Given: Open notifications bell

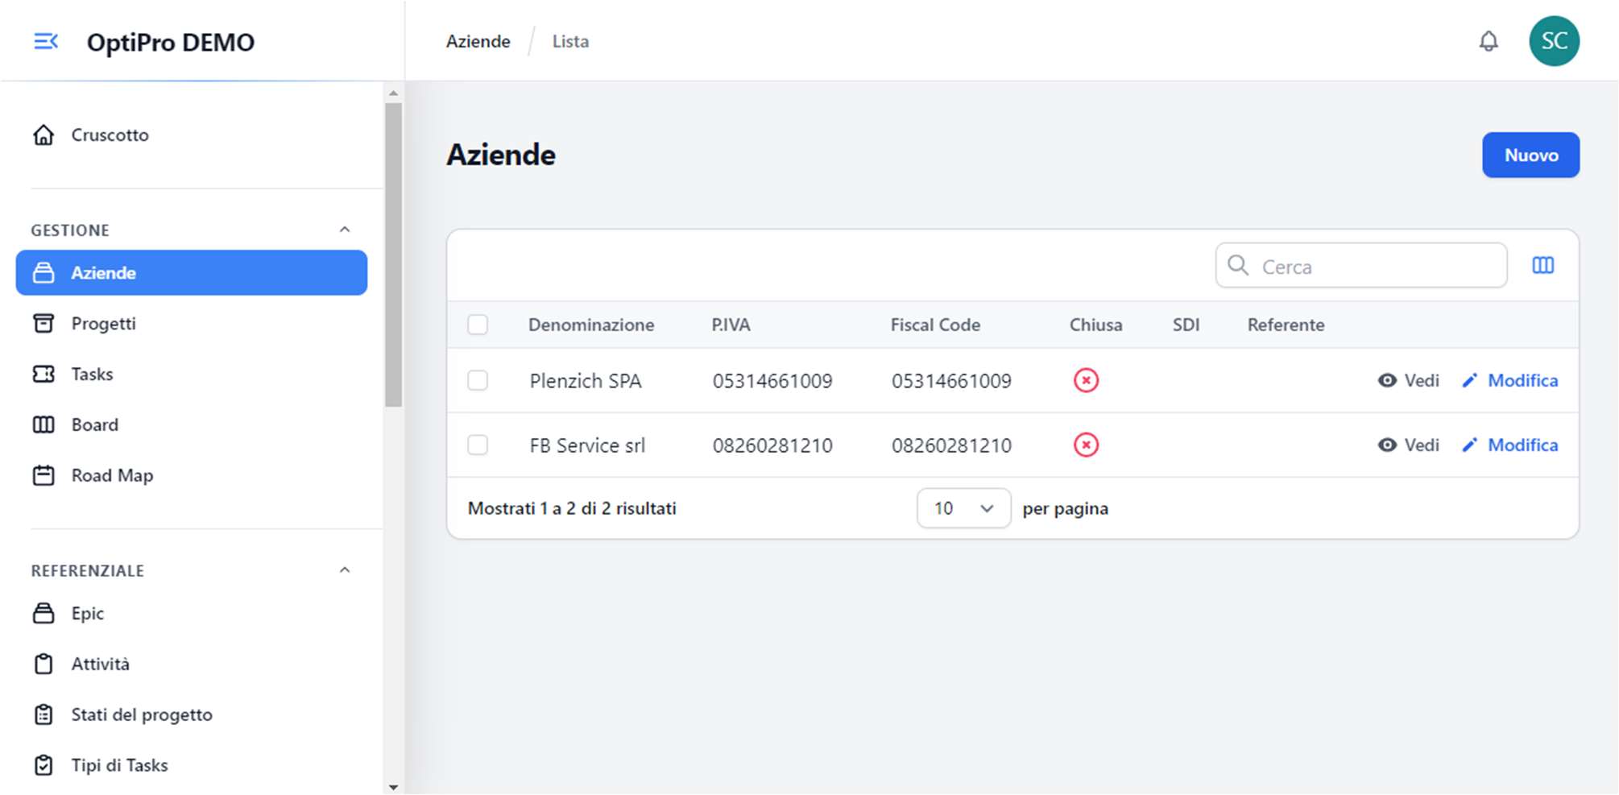Looking at the screenshot, I should (x=1488, y=41).
